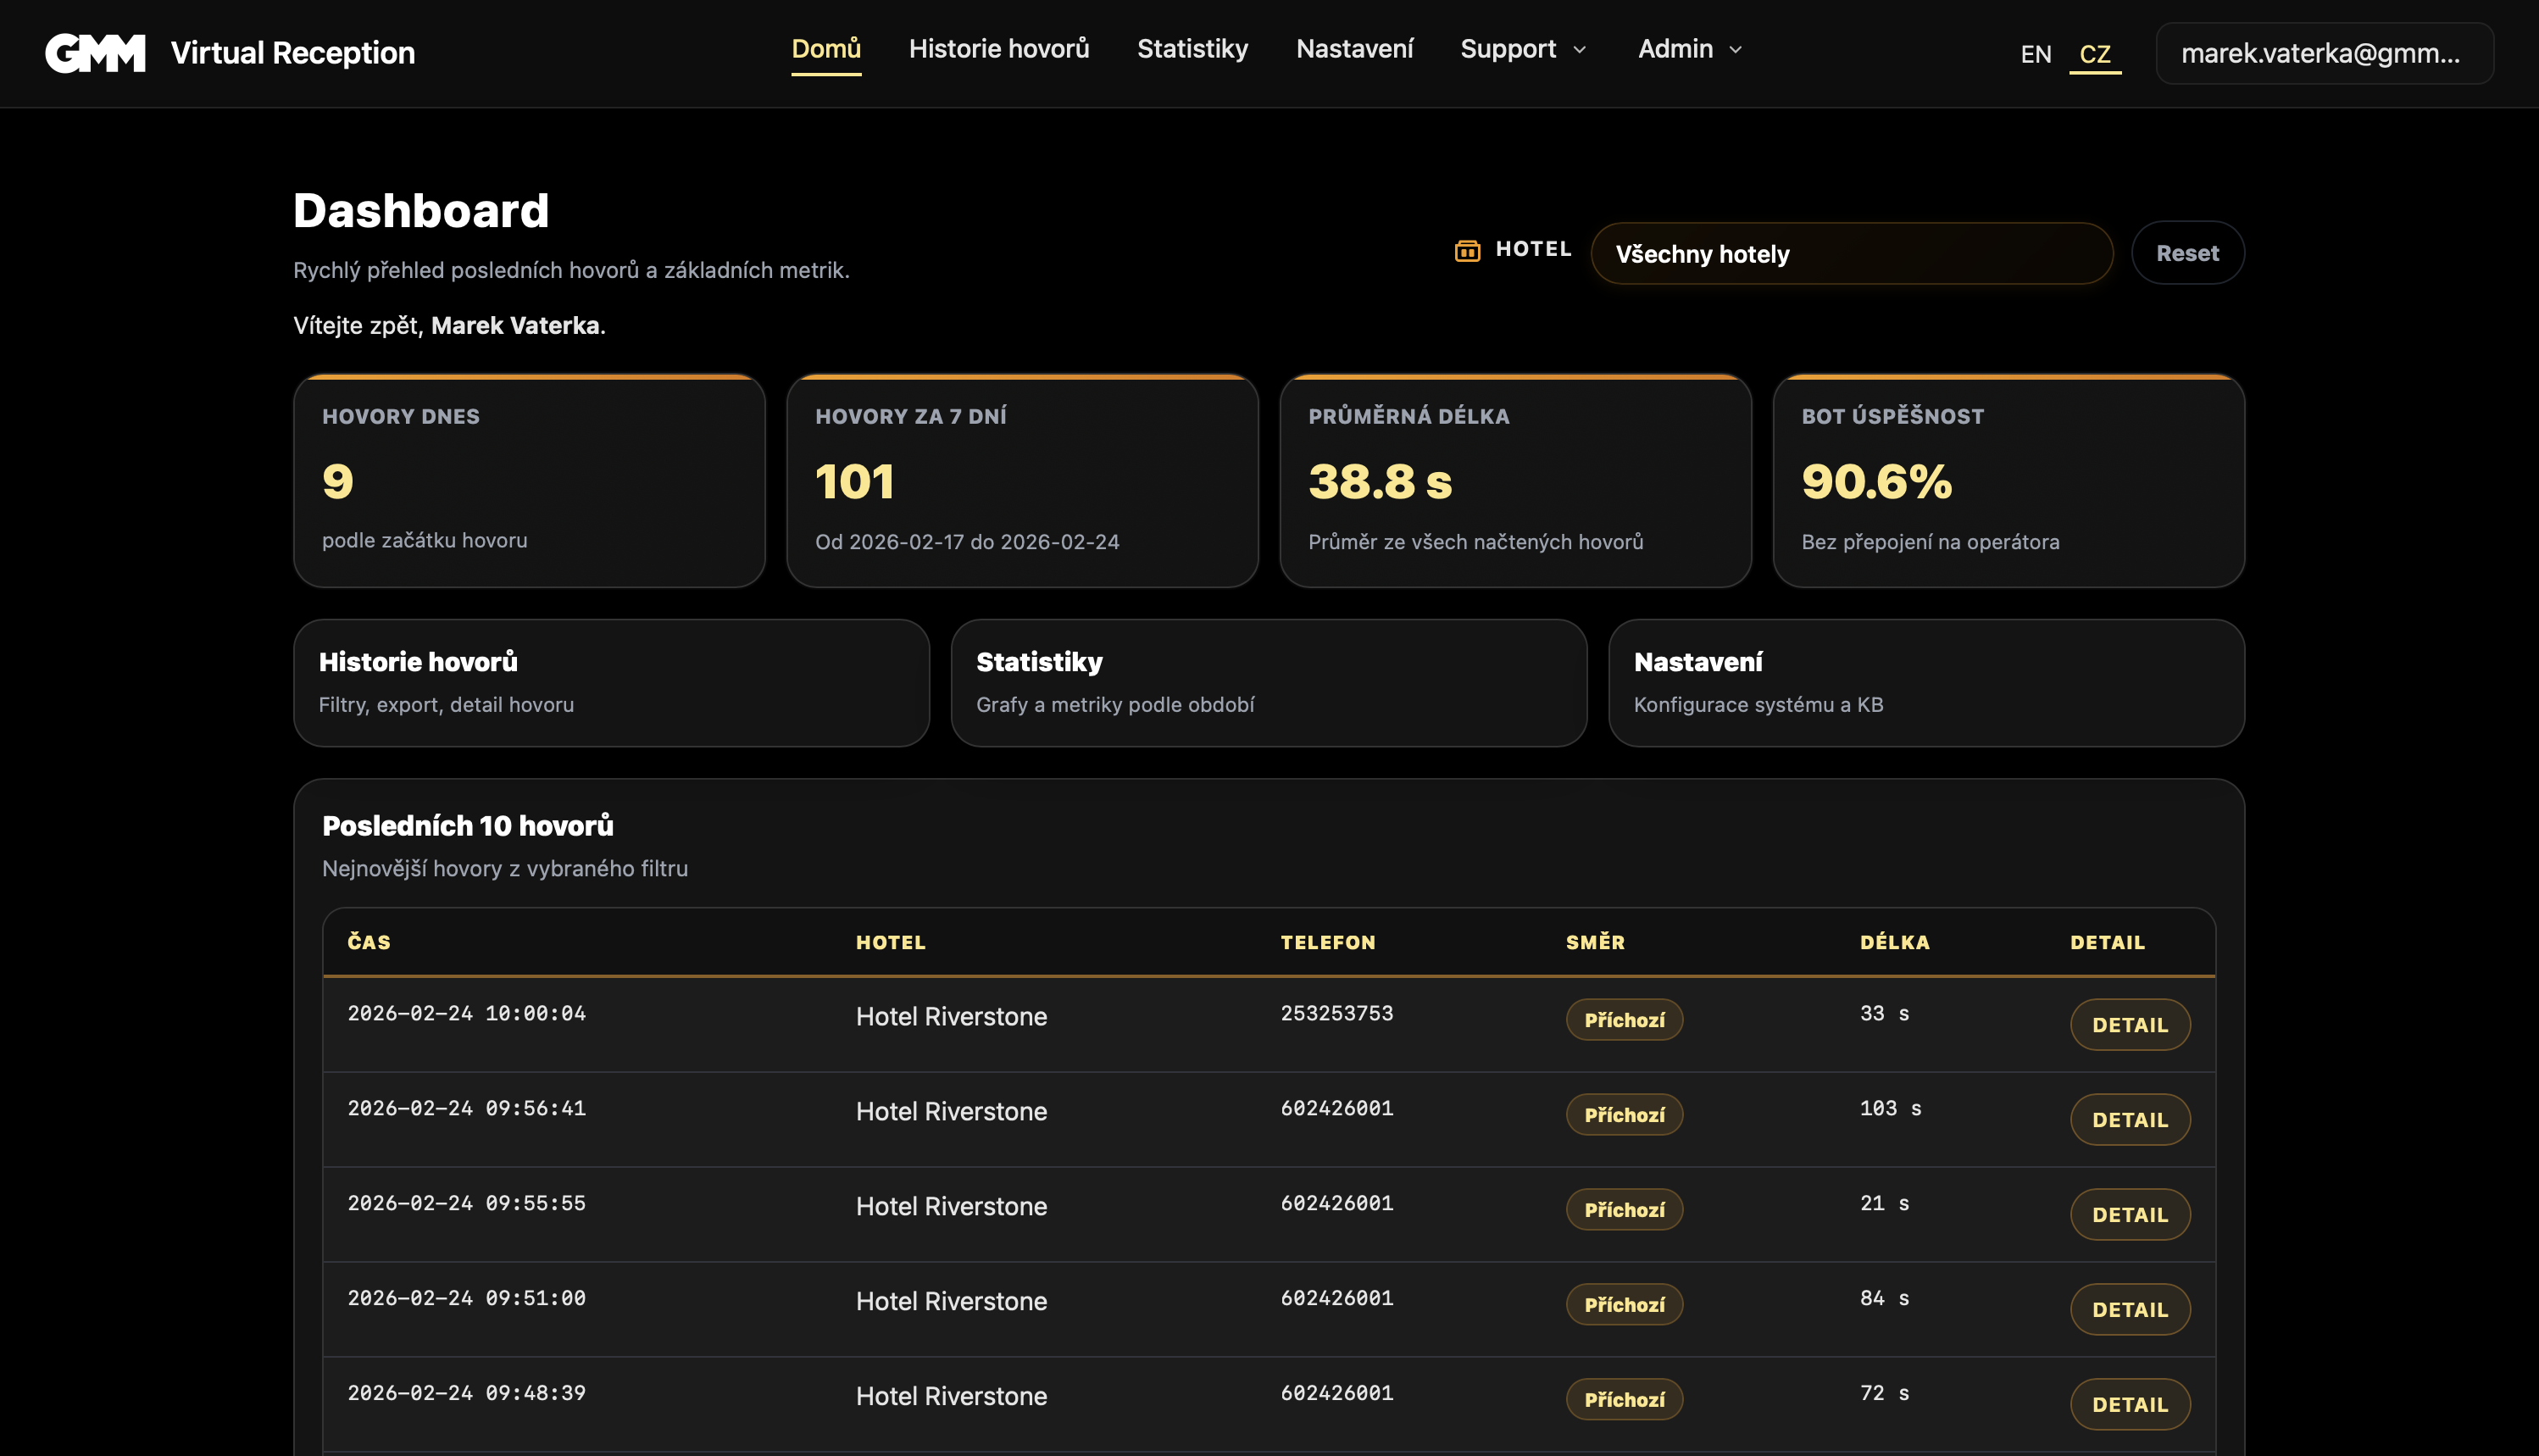Expand the Support menu chevron

click(x=1580, y=50)
